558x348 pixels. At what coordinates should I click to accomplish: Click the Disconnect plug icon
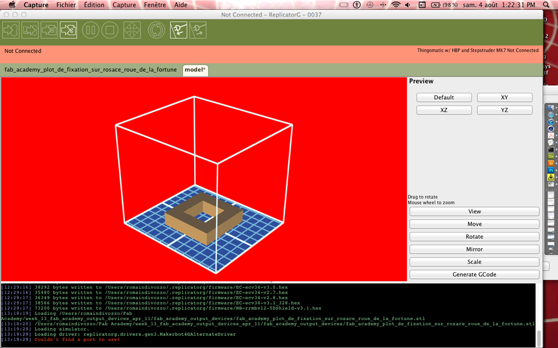pos(198,30)
